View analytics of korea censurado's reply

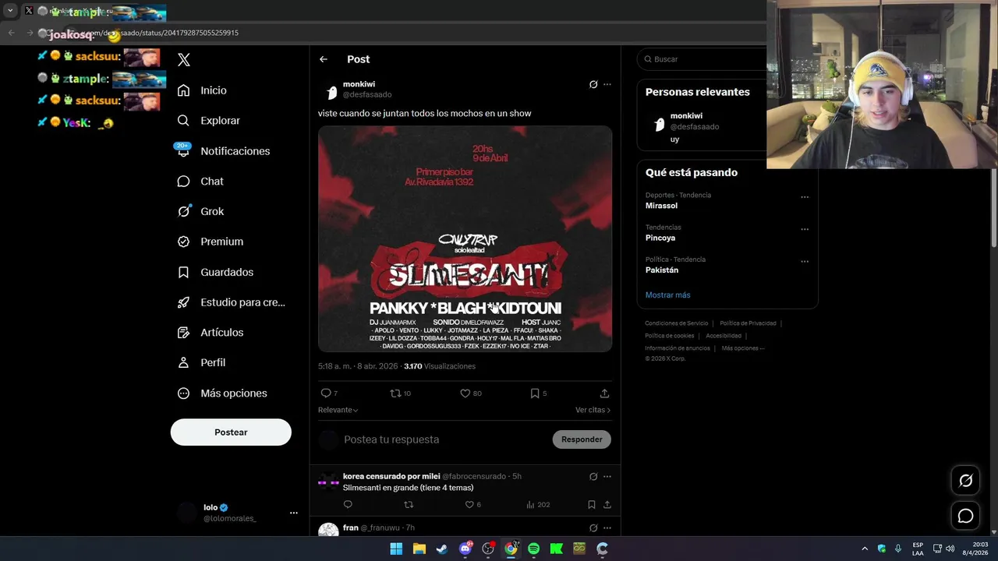click(x=538, y=505)
